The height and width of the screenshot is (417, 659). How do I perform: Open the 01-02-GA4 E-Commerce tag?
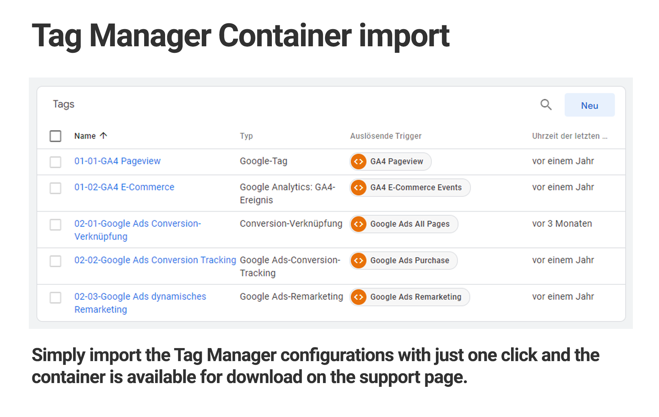124,187
